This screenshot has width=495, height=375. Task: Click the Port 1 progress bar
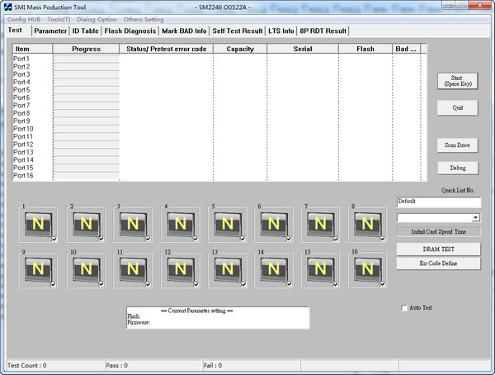click(86, 59)
